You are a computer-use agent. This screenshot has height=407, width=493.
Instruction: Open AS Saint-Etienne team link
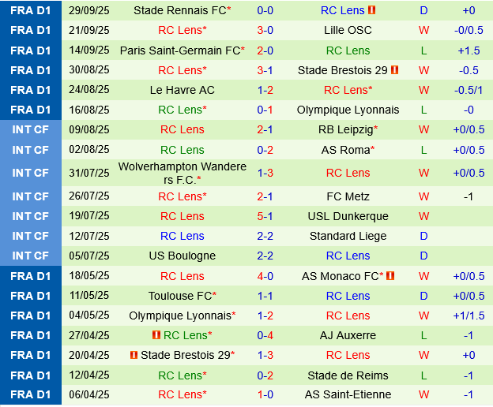tap(348, 394)
